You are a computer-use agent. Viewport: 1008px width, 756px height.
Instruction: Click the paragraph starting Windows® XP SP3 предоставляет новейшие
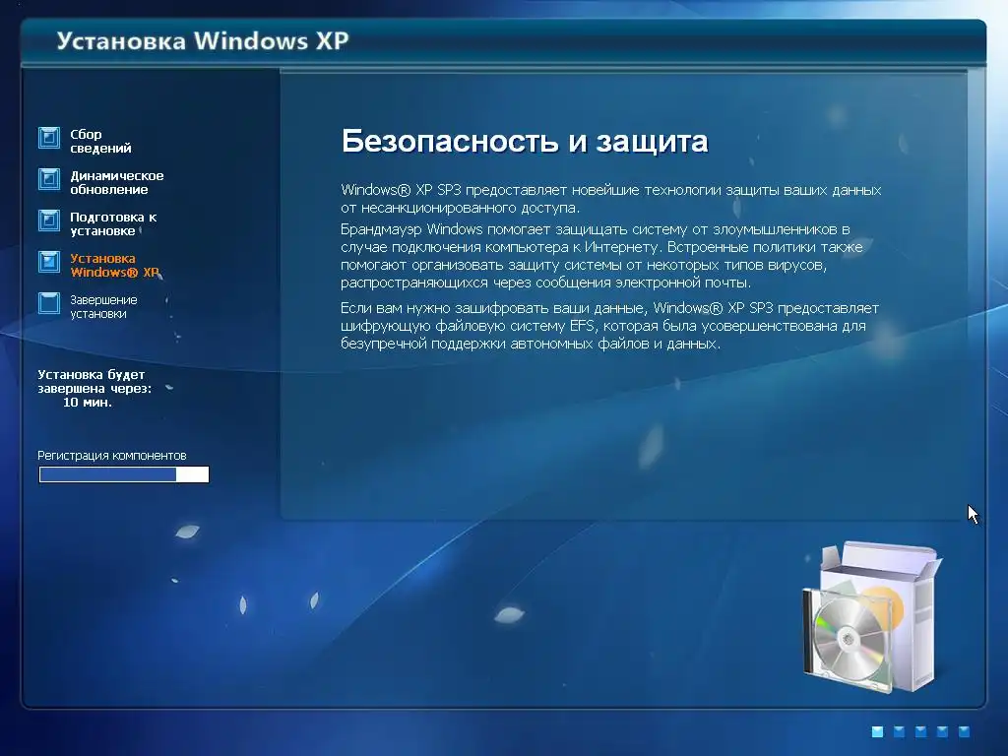tap(610, 199)
